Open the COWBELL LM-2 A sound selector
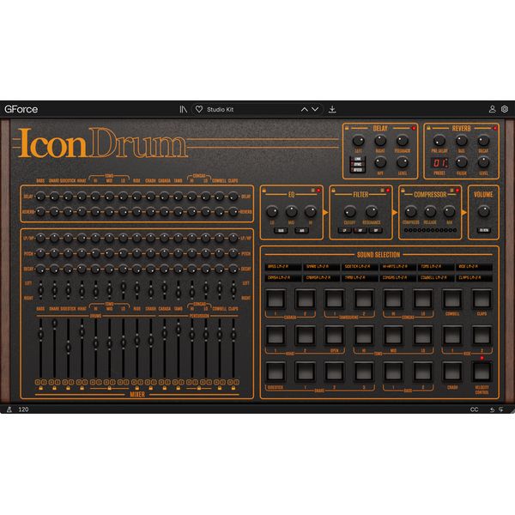Image resolution: width=515 pixels, height=515 pixels. [436, 278]
